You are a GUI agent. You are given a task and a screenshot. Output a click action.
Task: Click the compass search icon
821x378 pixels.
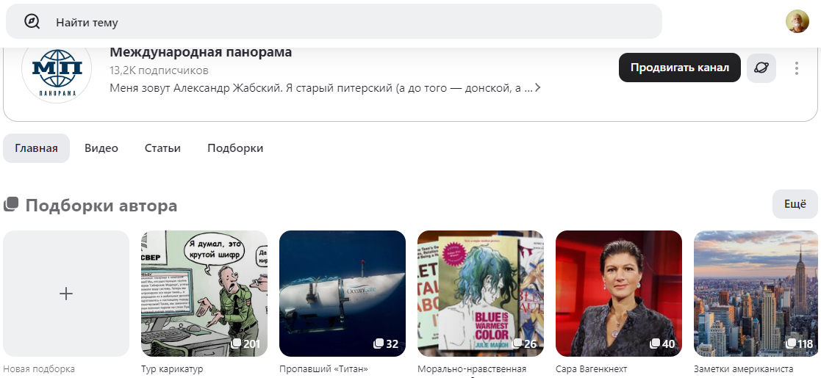tap(32, 21)
